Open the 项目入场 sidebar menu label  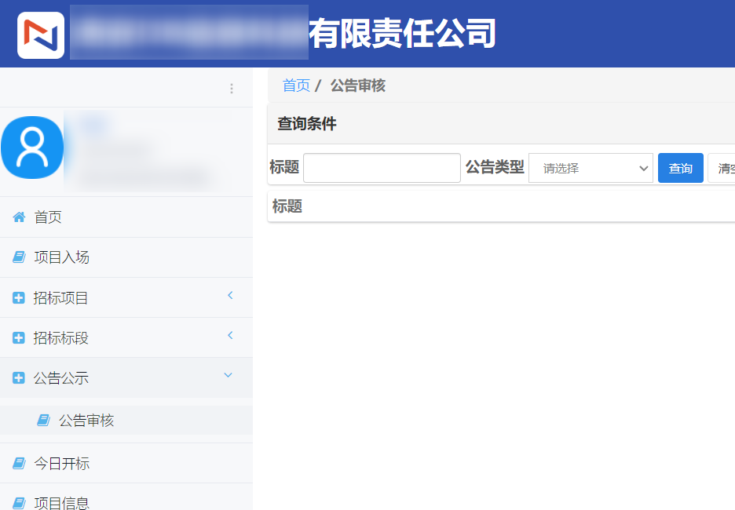tap(61, 257)
